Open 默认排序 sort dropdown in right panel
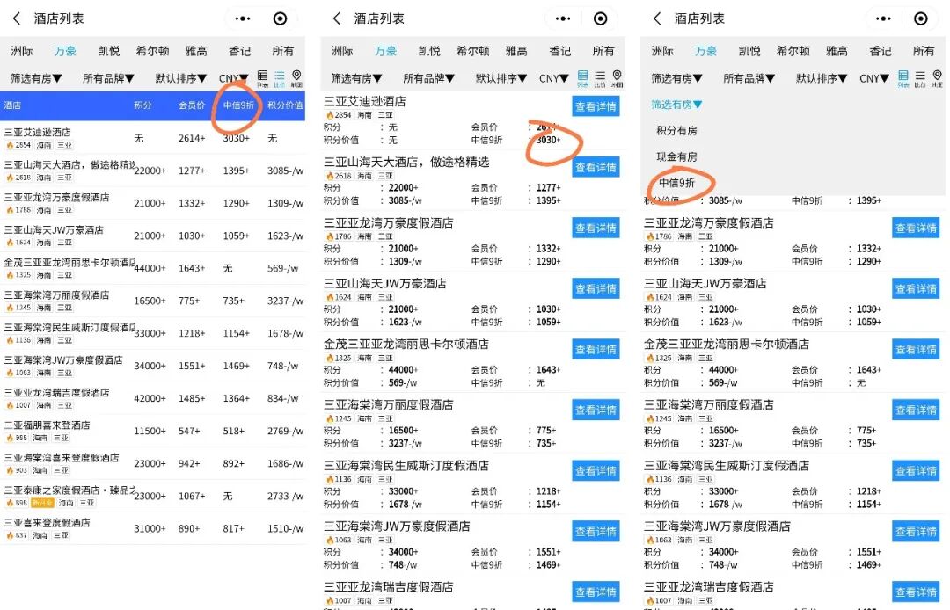 [822, 78]
